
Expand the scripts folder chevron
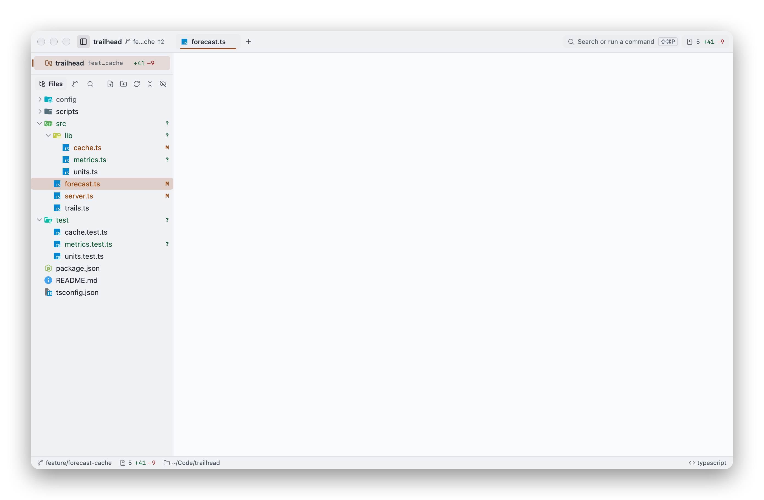(x=40, y=111)
